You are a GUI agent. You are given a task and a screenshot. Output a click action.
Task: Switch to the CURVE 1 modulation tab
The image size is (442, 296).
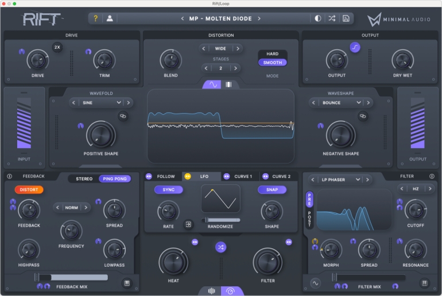point(243,177)
